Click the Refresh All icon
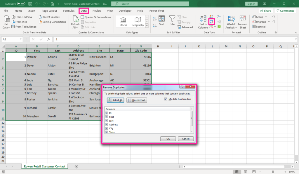The height and width of the screenshot is (174, 299). (x=75, y=22)
